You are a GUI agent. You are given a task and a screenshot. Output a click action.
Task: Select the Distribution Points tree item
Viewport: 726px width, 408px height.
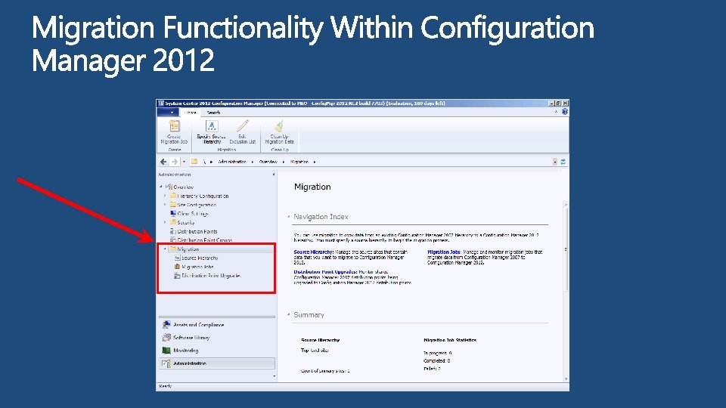197,231
